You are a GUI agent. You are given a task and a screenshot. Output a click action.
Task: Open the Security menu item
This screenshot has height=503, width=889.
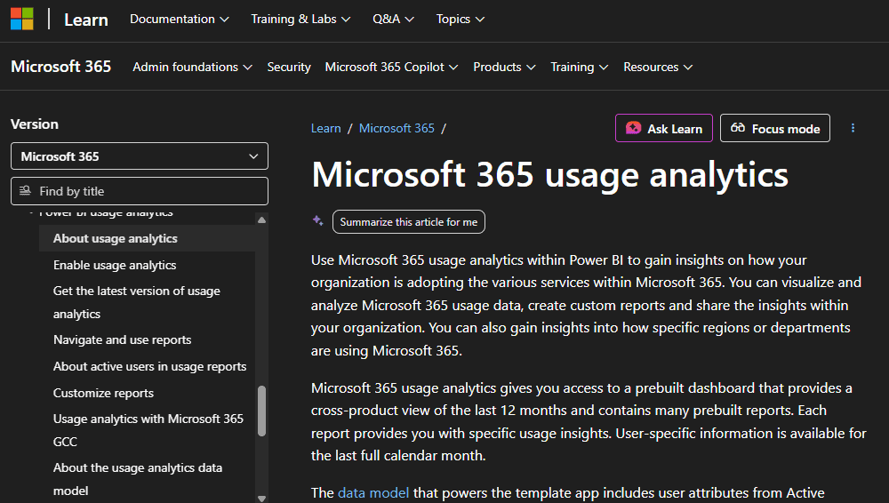click(x=289, y=67)
